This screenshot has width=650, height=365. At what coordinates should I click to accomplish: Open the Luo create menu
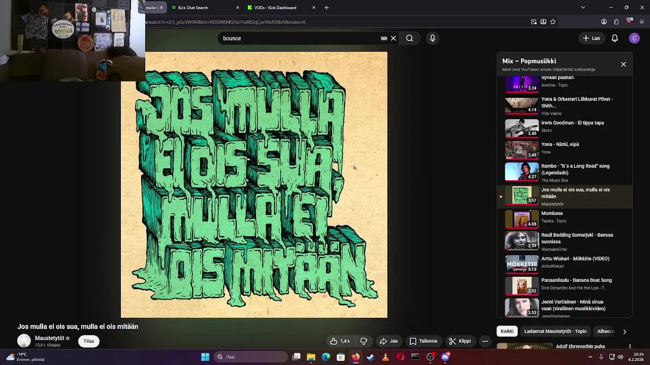[x=591, y=38]
